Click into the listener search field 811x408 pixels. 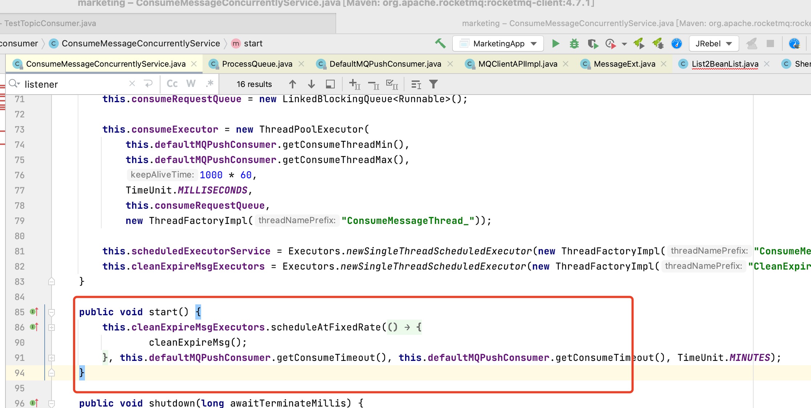click(x=73, y=84)
